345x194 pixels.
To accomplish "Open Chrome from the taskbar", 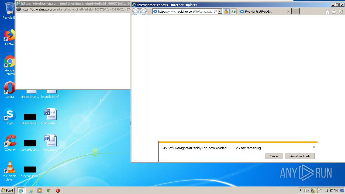I will click(x=49, y=190).
